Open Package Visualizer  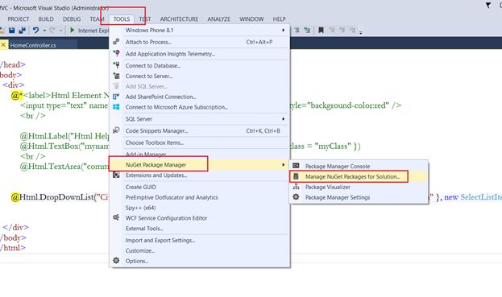pyautogui.click(x=359, y=187)
